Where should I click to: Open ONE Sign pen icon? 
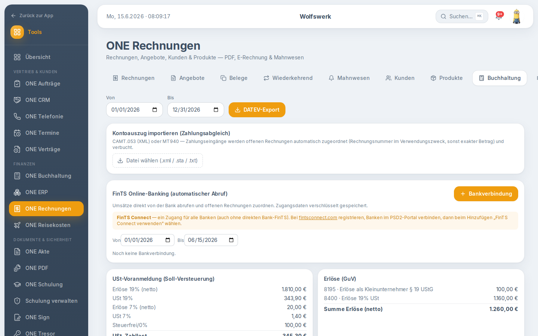[17, 317]
